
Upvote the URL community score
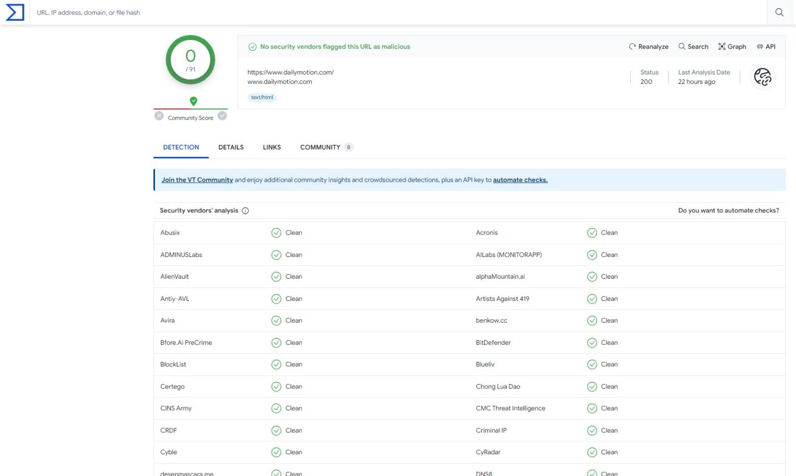222,116
